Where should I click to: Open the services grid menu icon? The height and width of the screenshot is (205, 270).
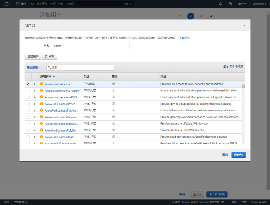(x=18, y=4)
